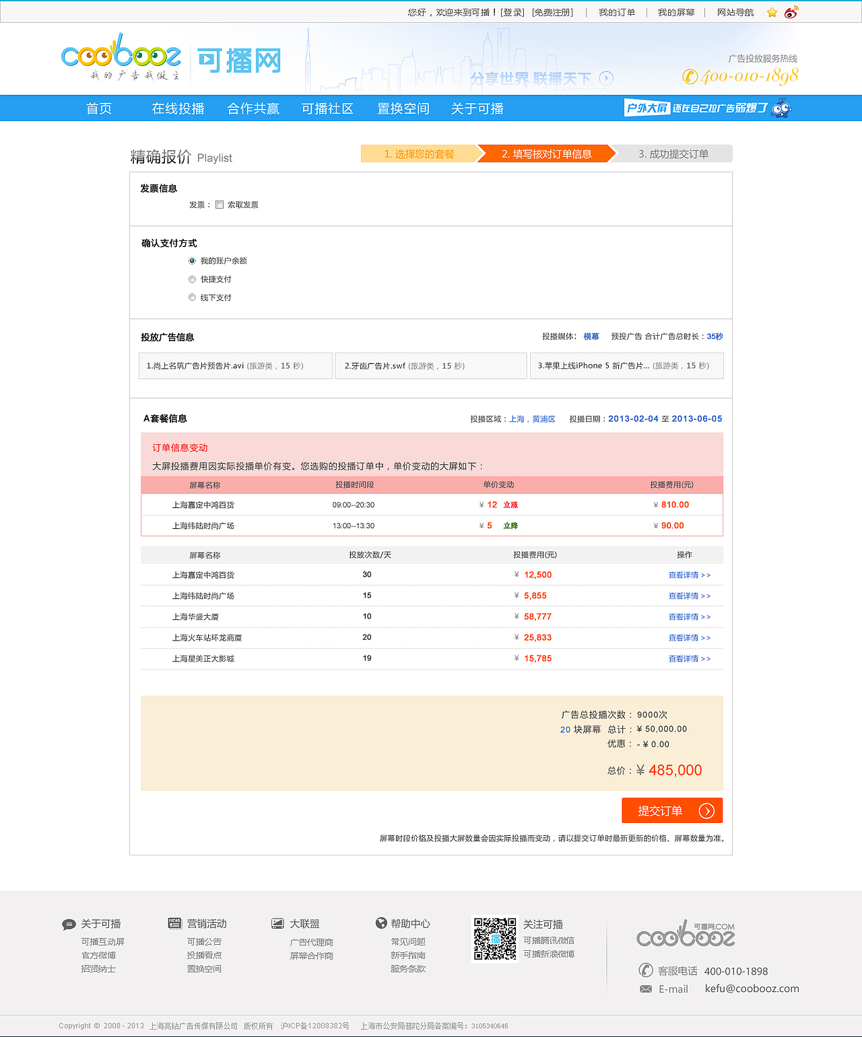This screenshot has height=1037, width=862.
Task: Open the 横幕 media type selector
Action: 591,336
